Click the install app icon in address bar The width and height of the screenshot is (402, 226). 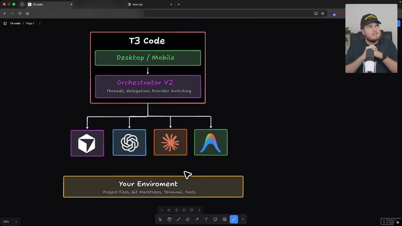tap(316, 13)
